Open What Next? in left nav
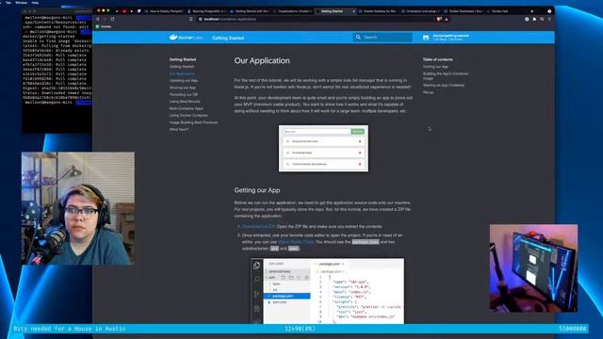Screen dimensions: 603x339 179,130
